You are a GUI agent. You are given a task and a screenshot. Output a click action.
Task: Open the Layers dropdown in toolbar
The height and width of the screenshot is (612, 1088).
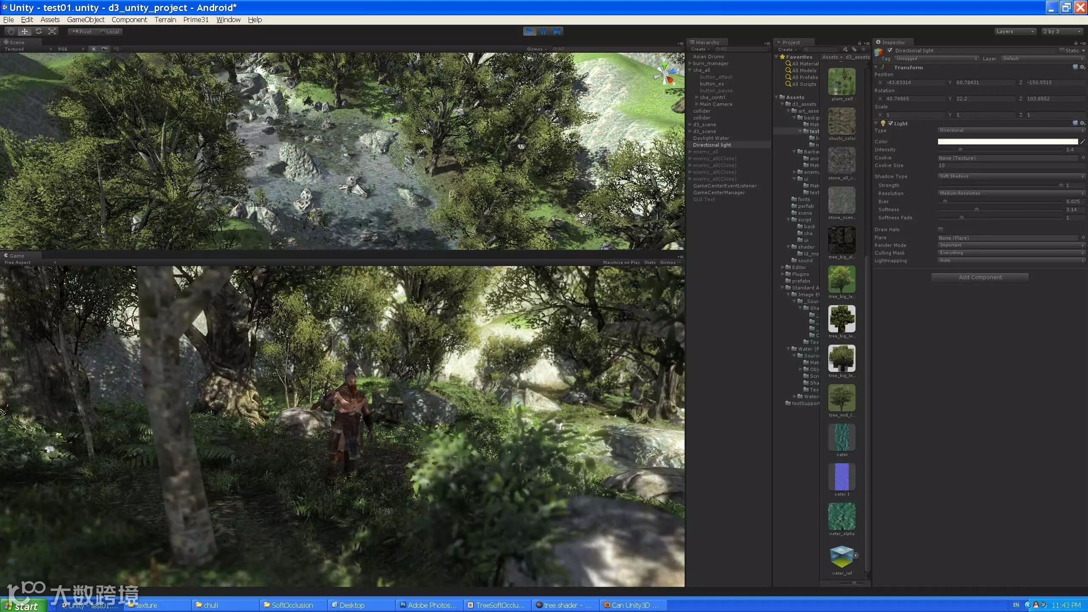point(1015,31)
